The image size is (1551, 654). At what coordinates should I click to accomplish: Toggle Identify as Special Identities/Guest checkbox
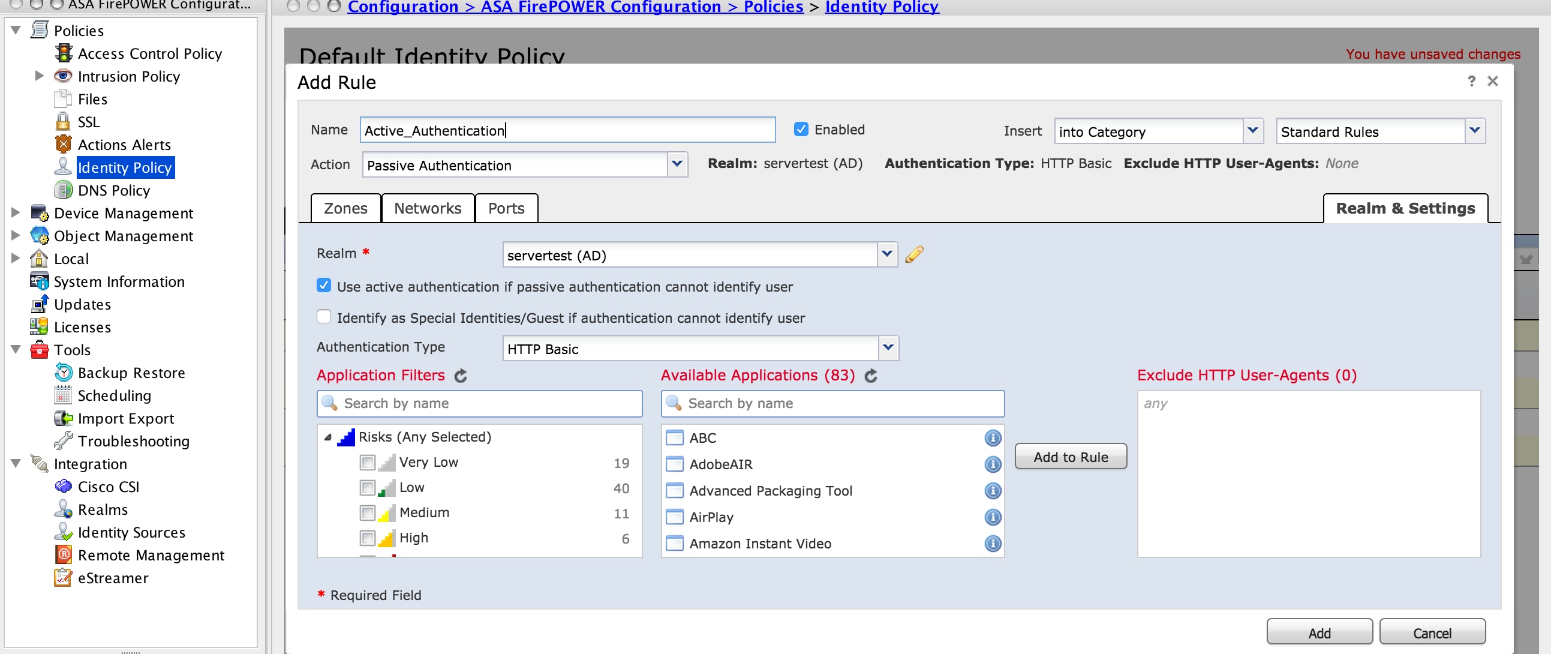323,317
